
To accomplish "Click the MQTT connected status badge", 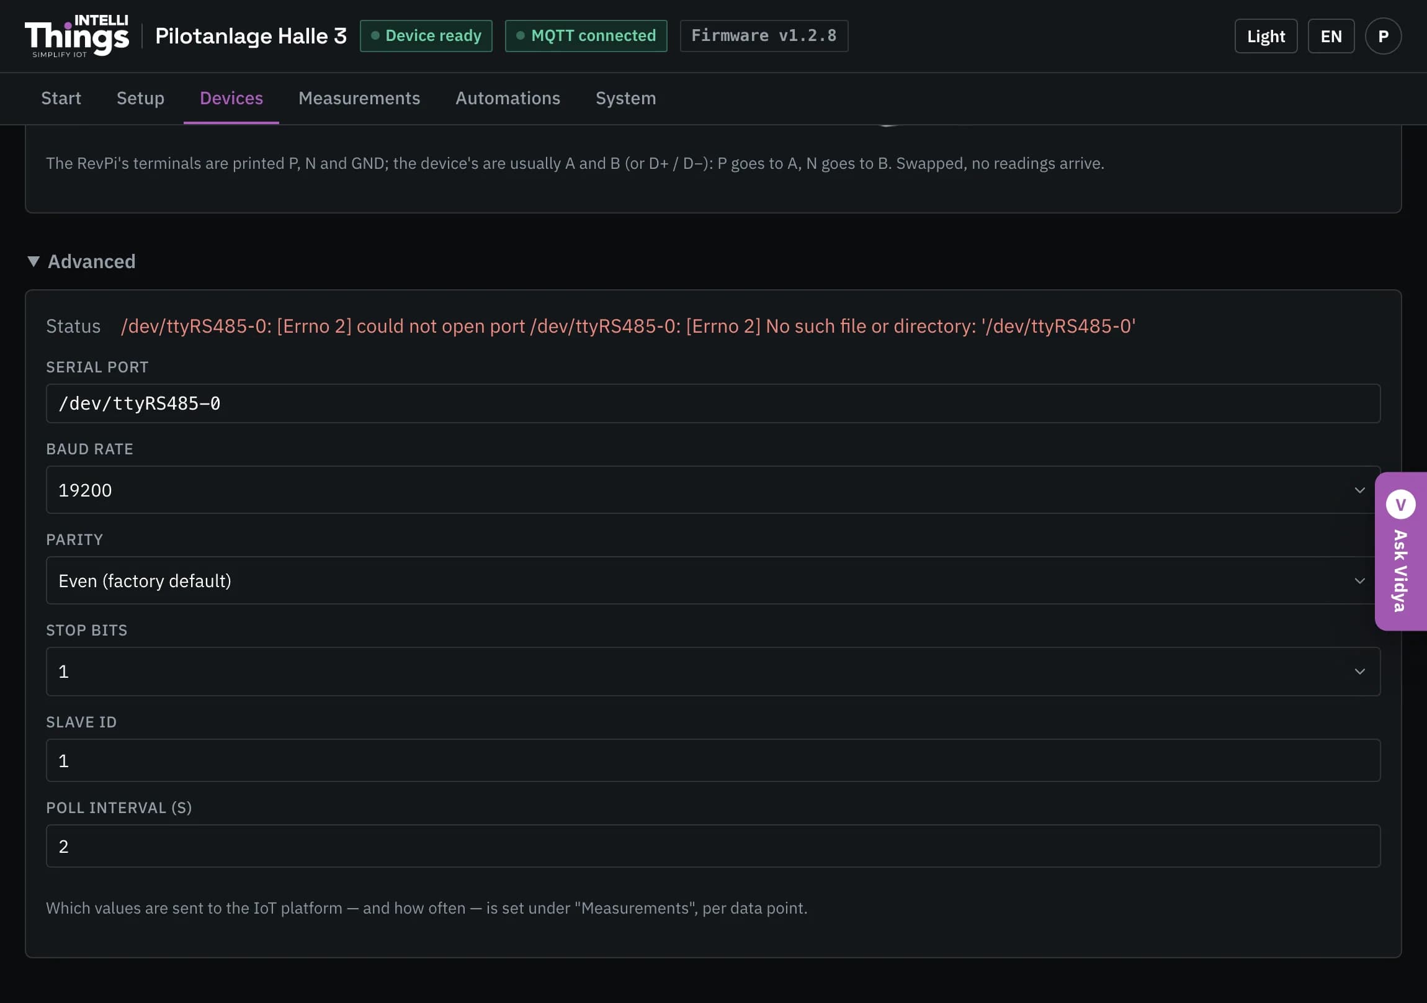I will point(586,36).
